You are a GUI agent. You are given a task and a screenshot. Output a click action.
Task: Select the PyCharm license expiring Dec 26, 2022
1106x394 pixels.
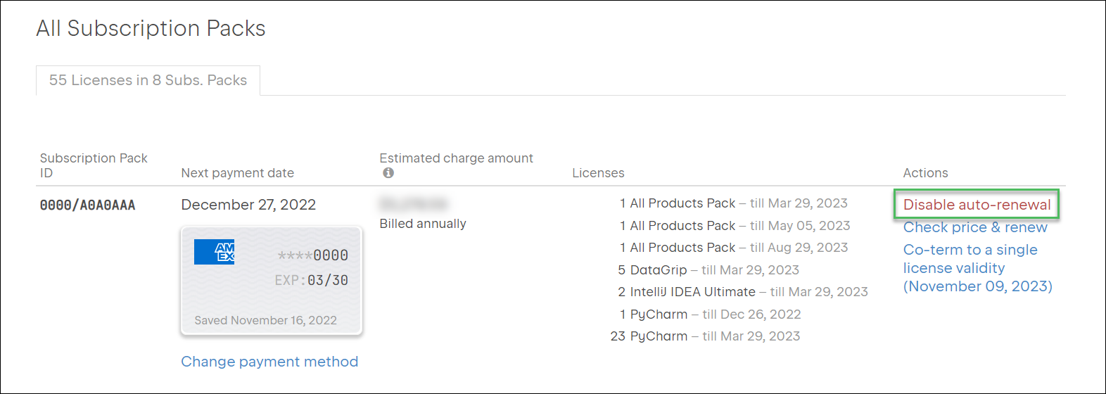[710, 314]
